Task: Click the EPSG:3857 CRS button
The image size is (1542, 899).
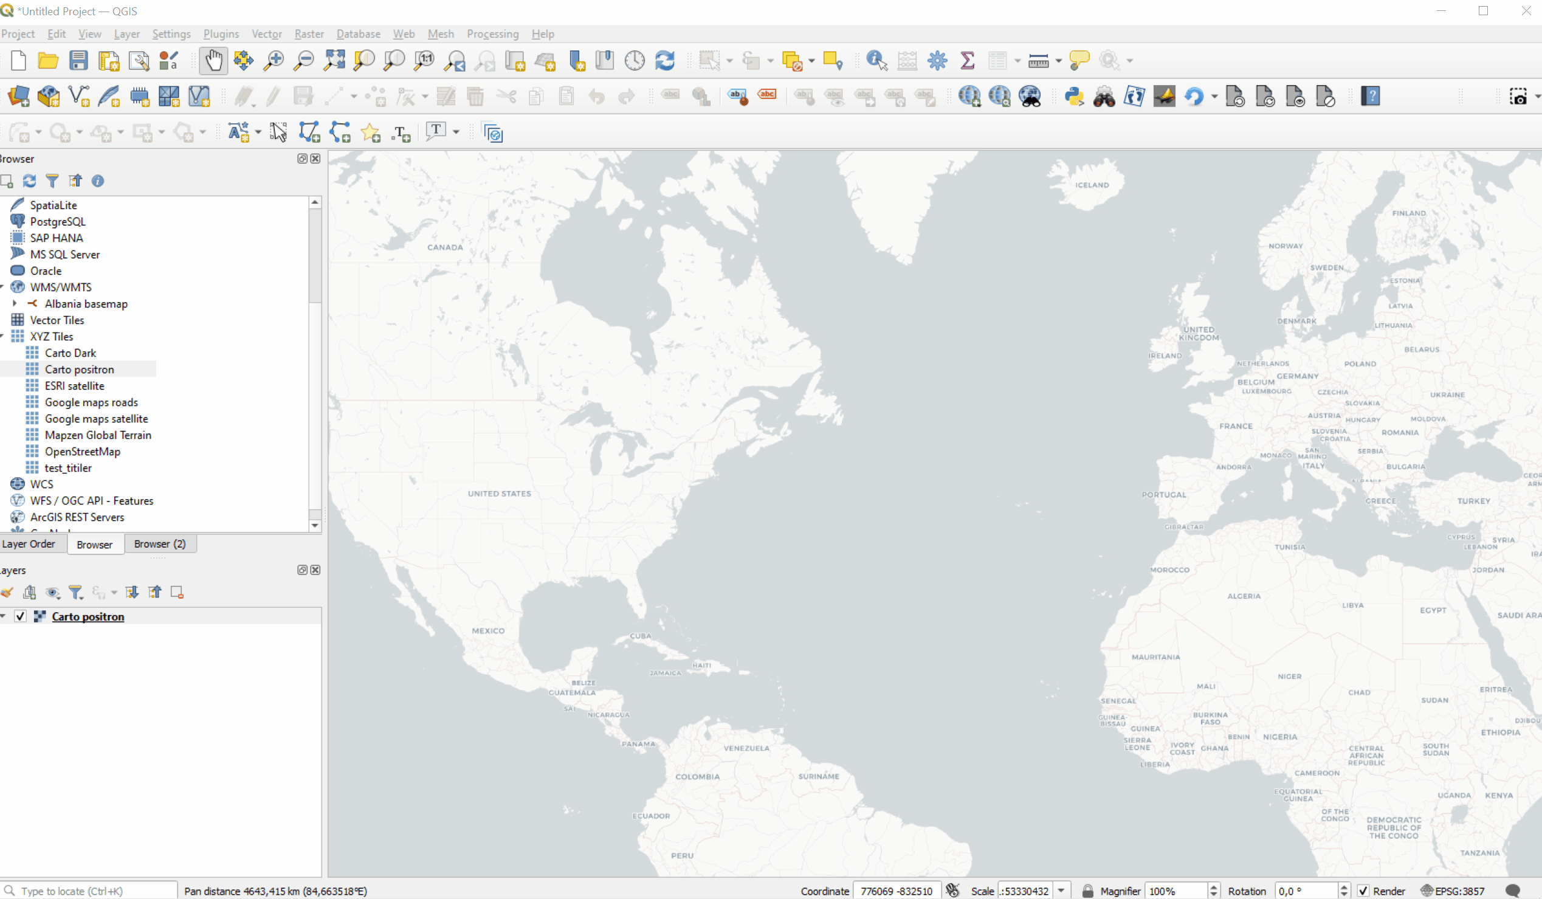Action: pyautogui.click(x=1452, y=891)
